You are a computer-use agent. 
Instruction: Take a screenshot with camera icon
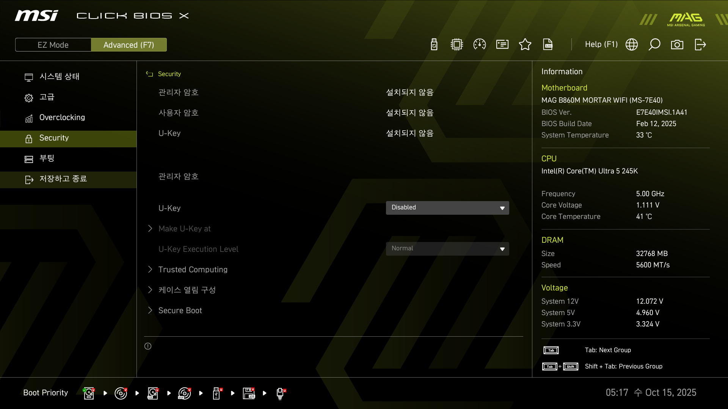[677, 45]
